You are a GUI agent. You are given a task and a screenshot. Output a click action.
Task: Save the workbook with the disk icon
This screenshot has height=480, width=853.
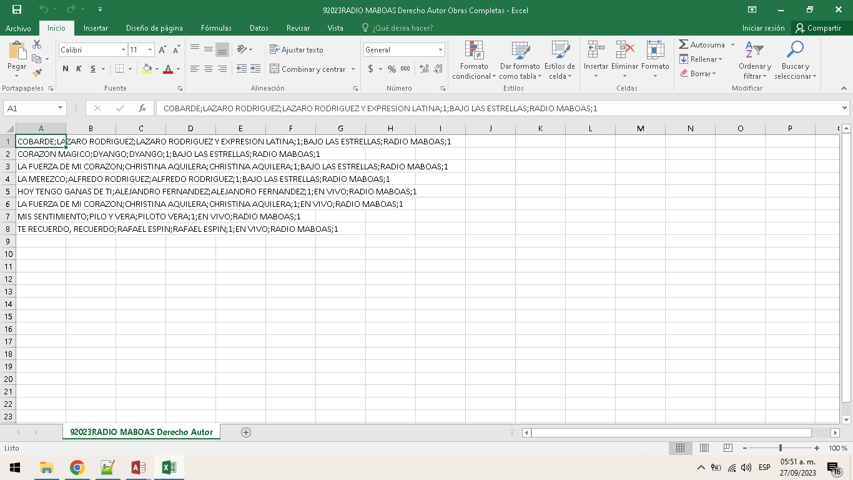click(17, 9)
